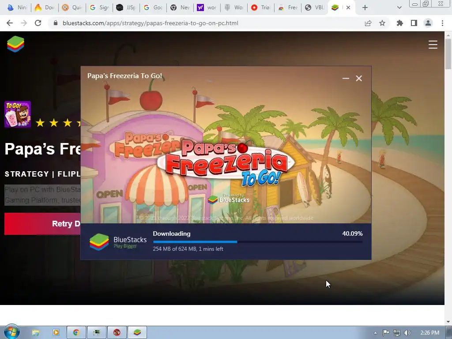Minimize the Papa's Freezeria installer dialog
Image resolution: width=452 pixels, height=339 pixels.
click(346, 78)
